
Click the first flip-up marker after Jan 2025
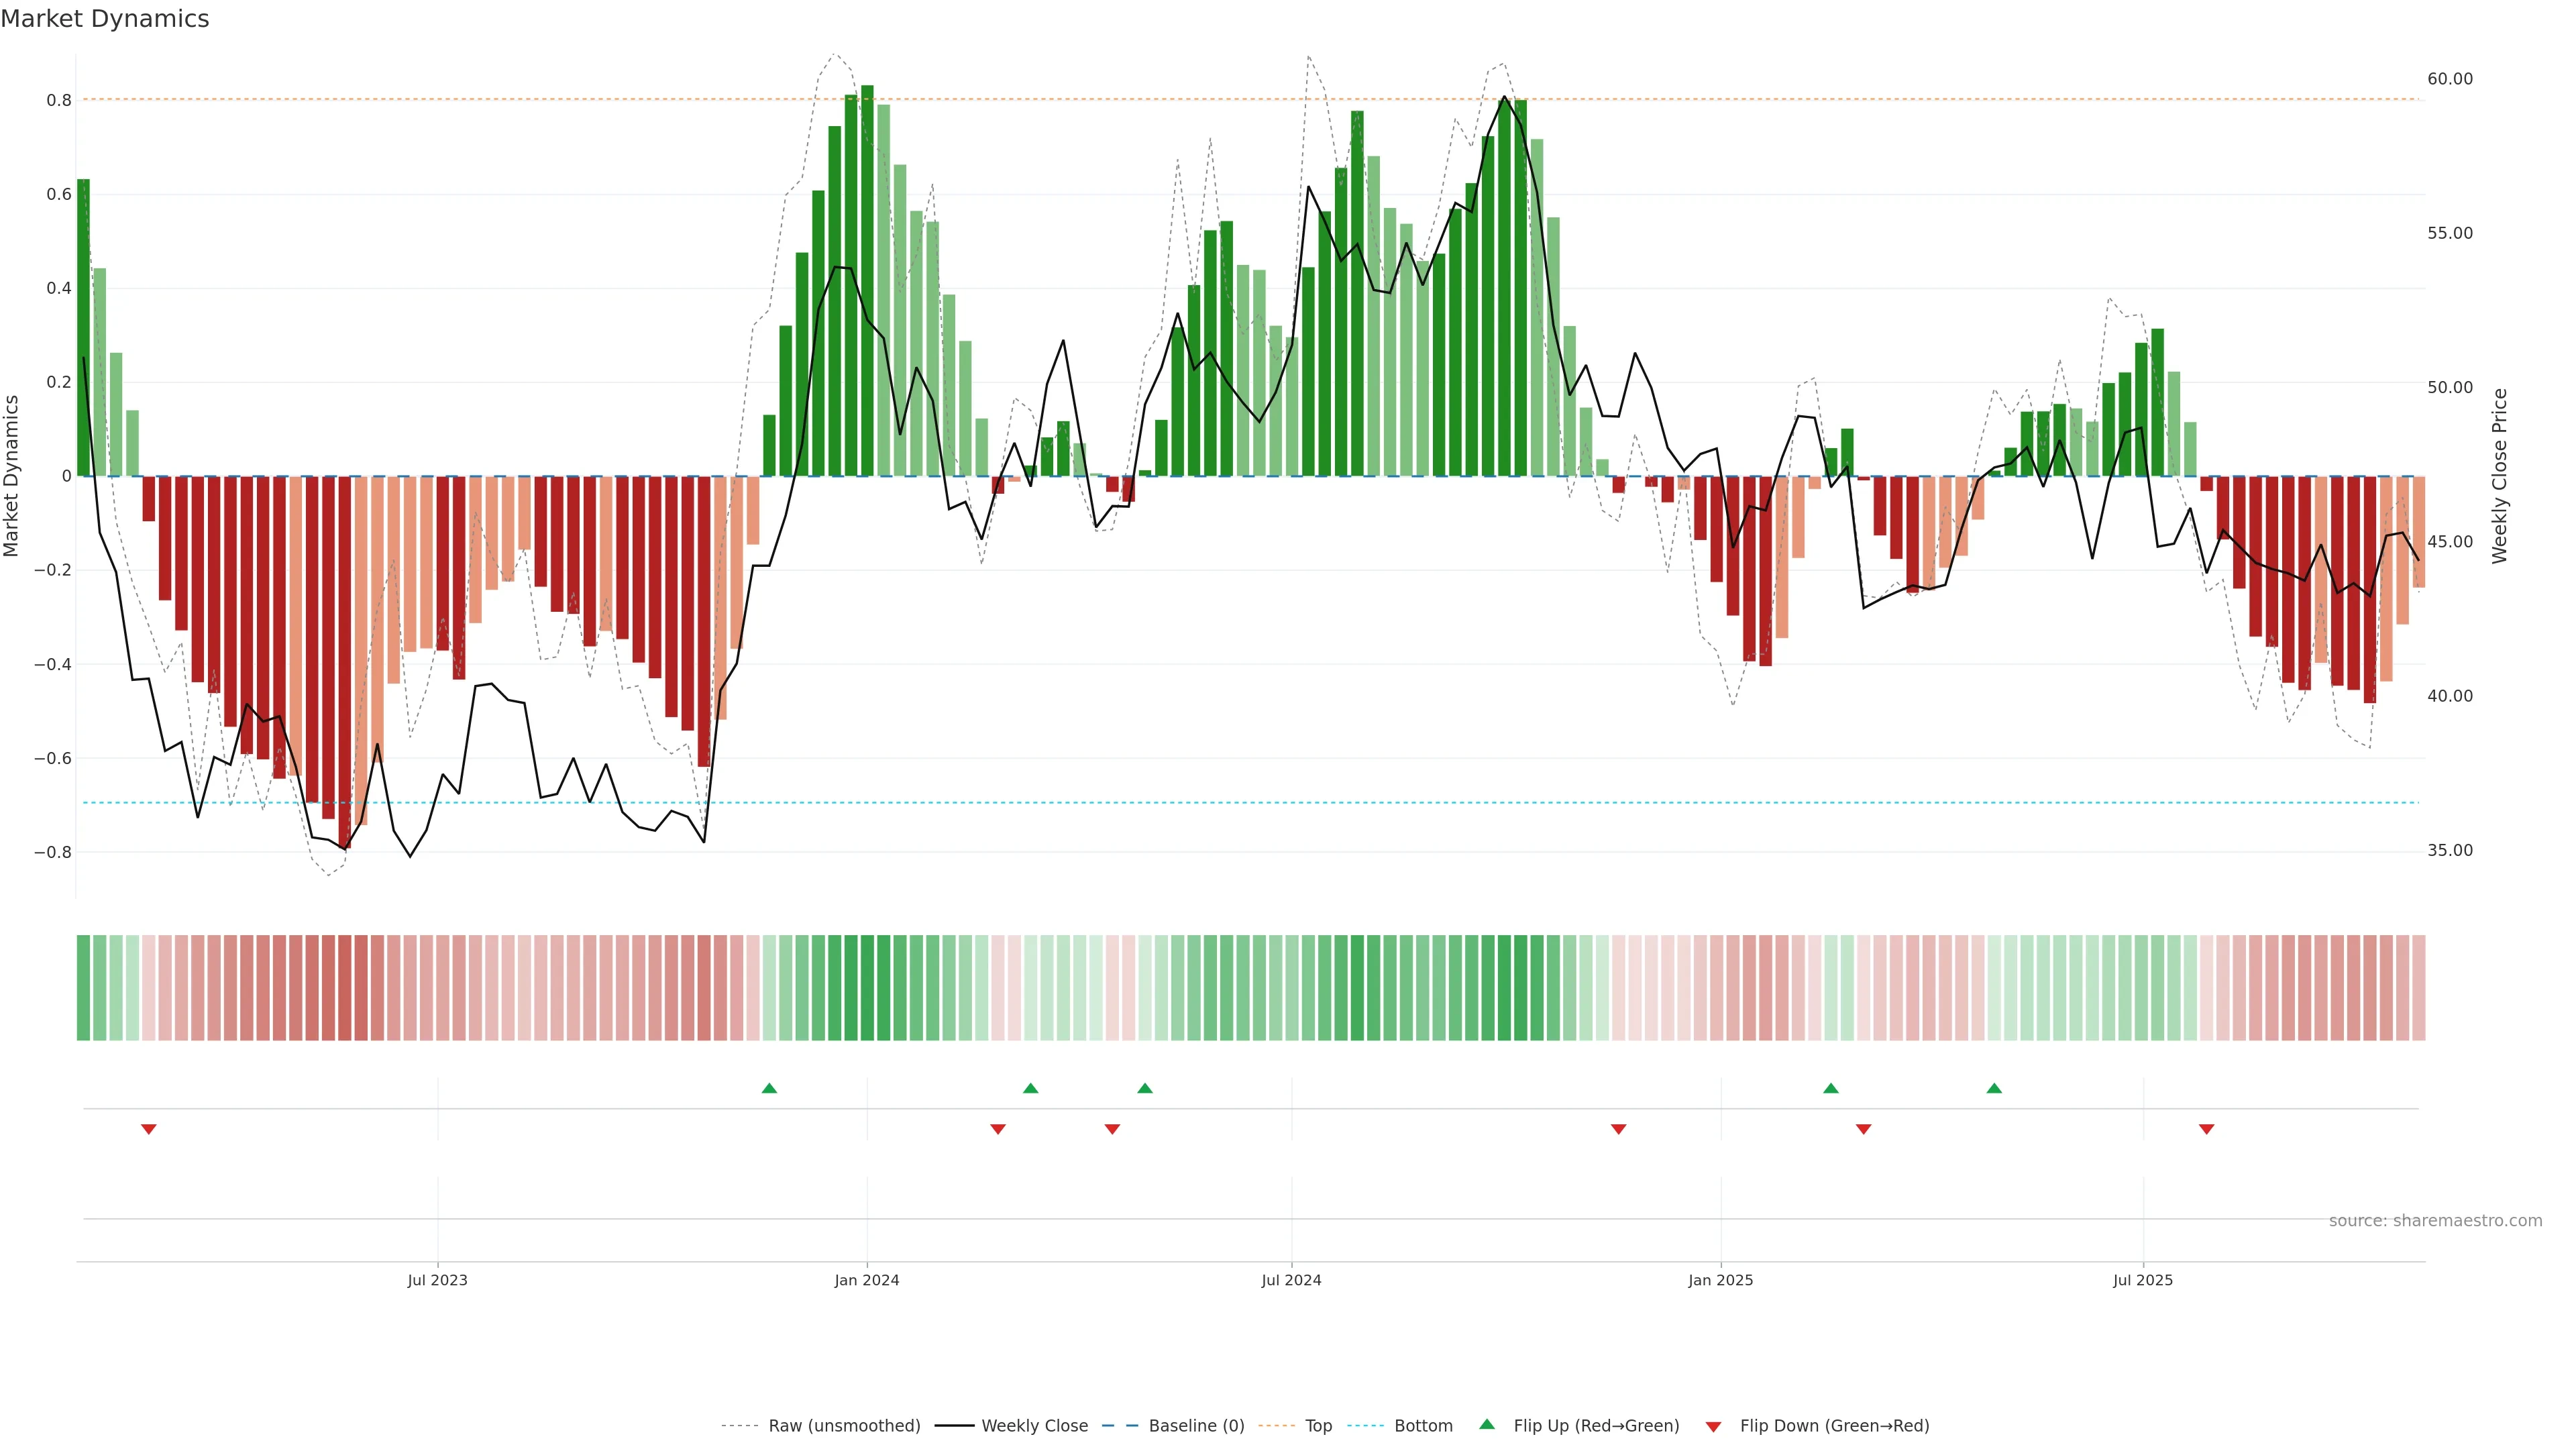[1831, 1088]
